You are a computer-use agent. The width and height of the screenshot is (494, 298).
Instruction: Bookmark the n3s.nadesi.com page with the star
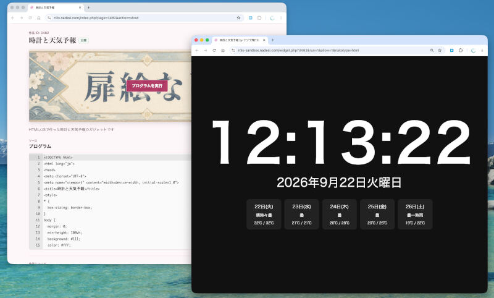click(238, 18)
